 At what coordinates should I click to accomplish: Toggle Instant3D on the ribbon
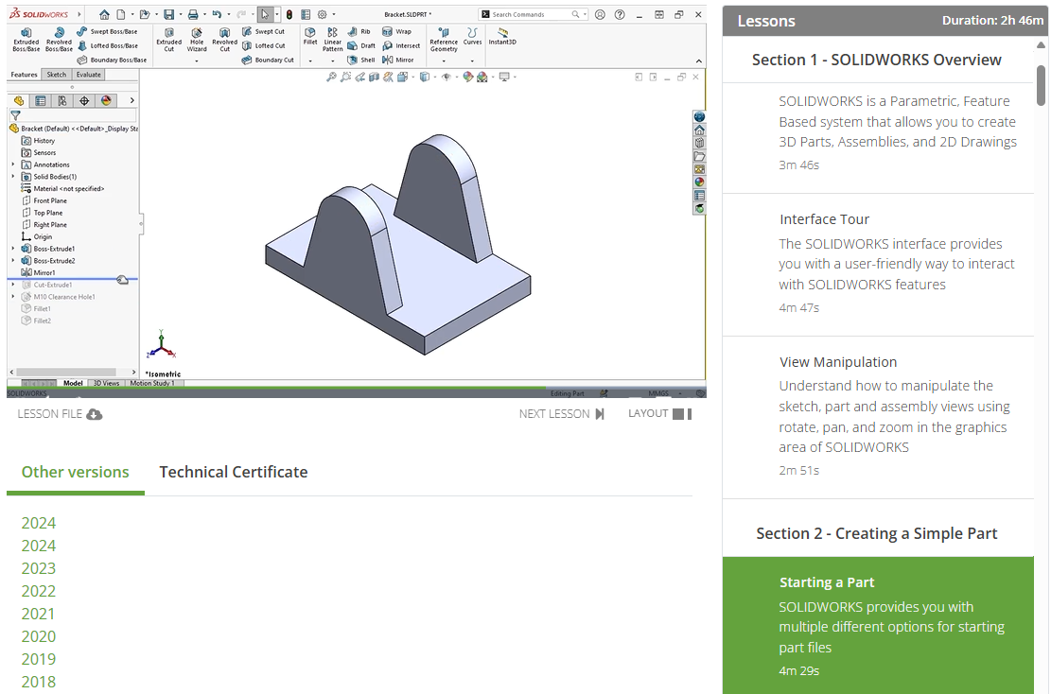(502, 37)
